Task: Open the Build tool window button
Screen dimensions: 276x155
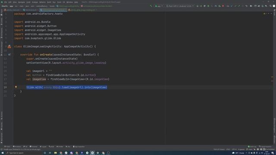Action: [x=51, y=146]
